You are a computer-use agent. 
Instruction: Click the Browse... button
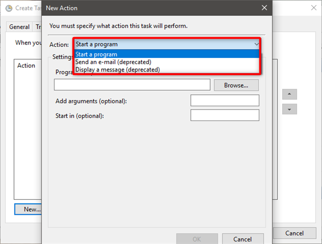tap(236, 85)
